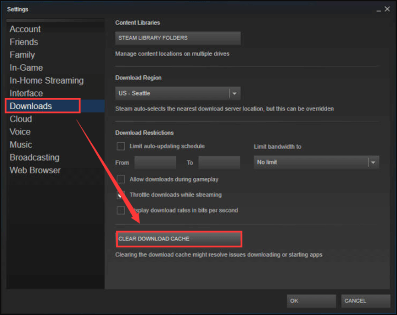Enable Limit auto-updating schedule checkbox

pyautogui.click(x=121, y=146)
